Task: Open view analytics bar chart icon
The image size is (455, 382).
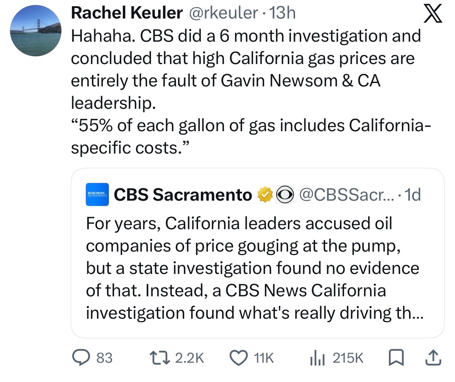Action: click(x=317, y=358)
